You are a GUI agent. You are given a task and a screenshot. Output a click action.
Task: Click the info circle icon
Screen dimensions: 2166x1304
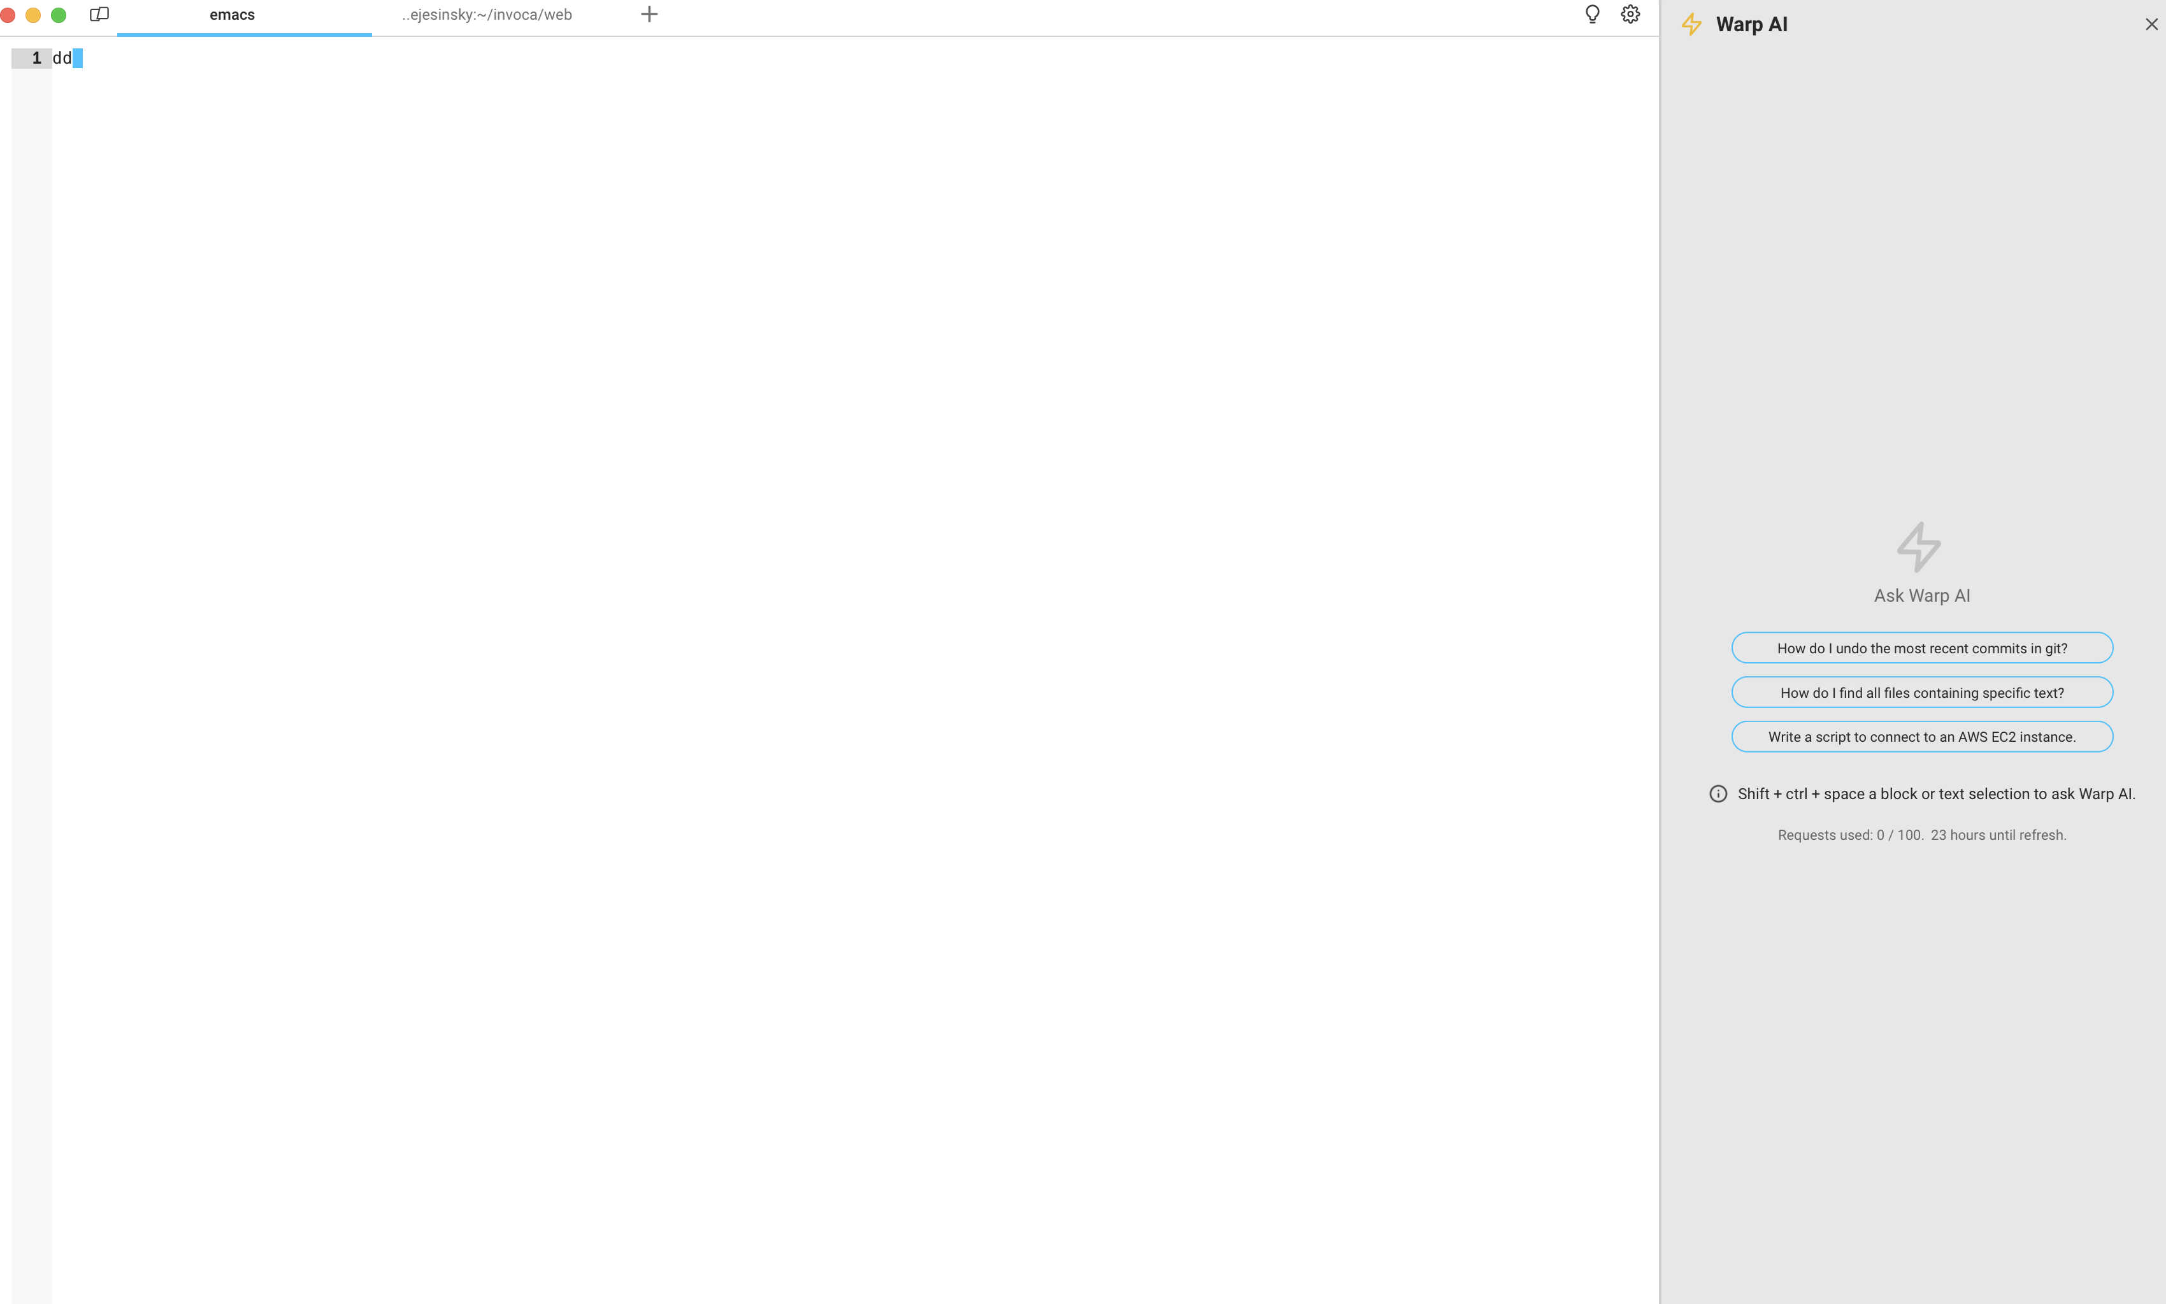tap(1718, 793)
